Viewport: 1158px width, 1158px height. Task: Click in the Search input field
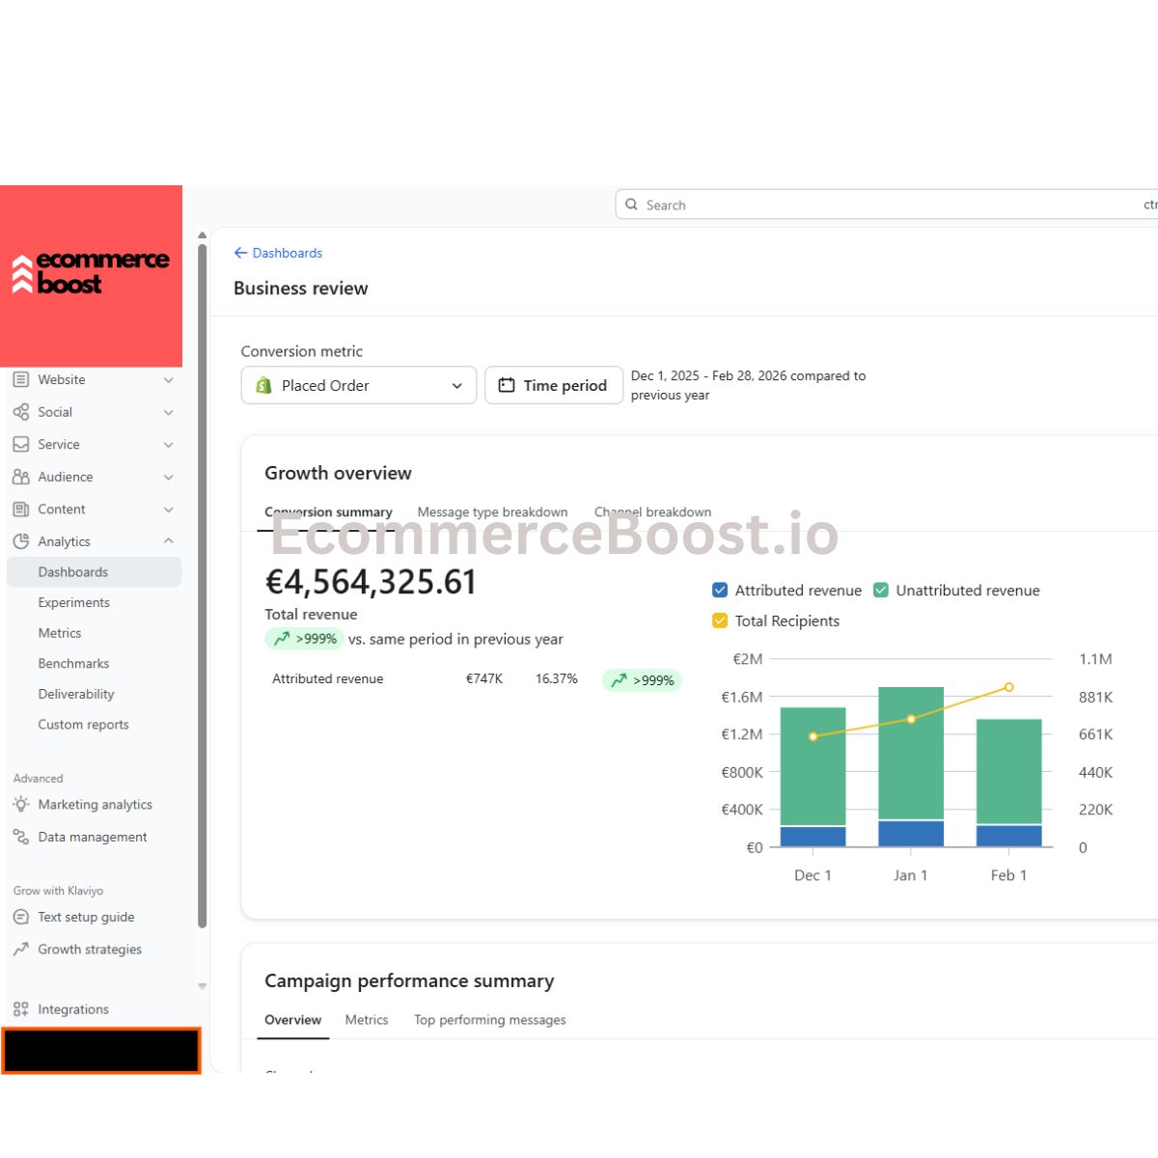point(887,205)
